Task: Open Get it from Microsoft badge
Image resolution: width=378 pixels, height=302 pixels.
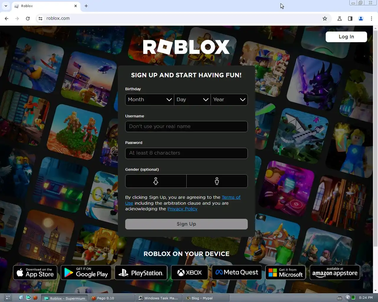Action: point(286,273)
